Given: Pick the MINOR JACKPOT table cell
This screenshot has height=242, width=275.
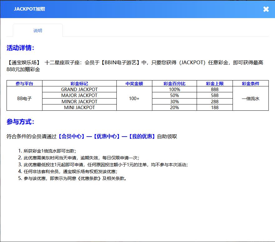Looking at the screenshot, I should 79,102.
